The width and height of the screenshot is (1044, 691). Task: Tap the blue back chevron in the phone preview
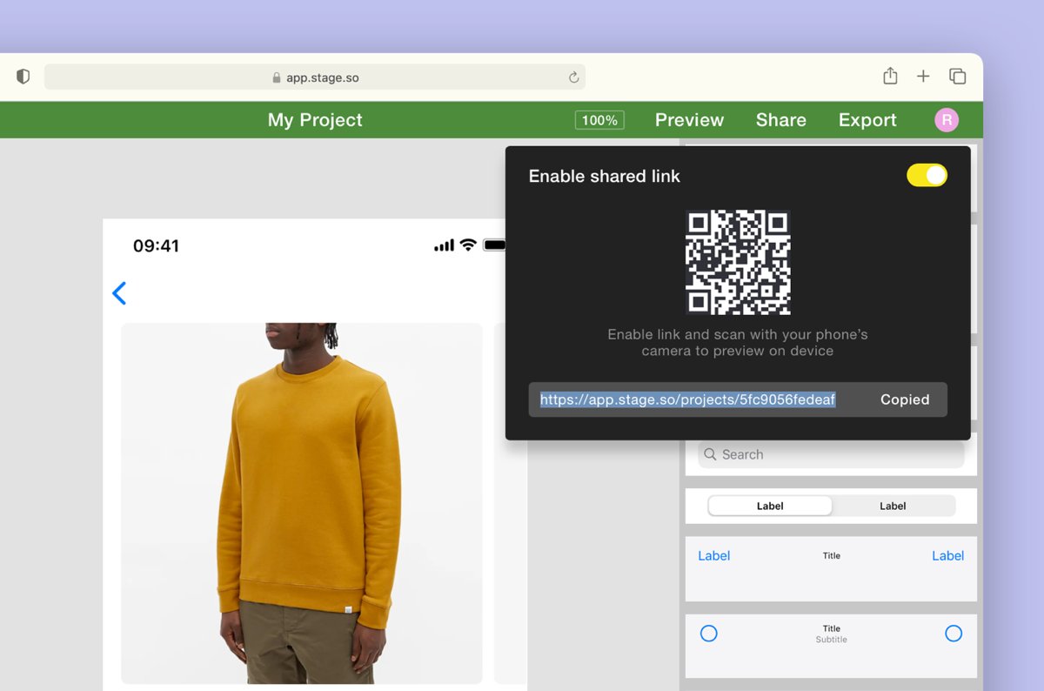click(x=119, y=293)
